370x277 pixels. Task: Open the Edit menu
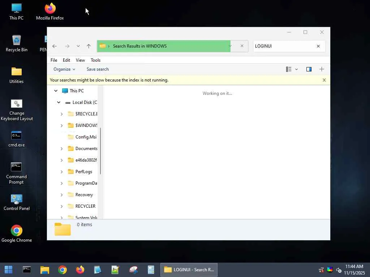(x=66, y=60)
